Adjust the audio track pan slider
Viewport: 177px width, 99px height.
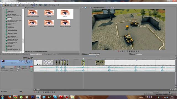[x=17, y=71]
